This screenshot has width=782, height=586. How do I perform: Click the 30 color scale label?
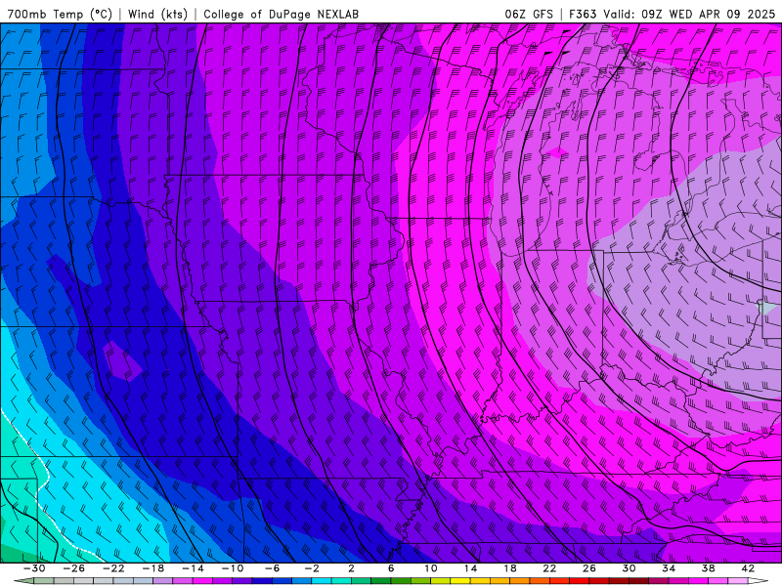[629, 568]
